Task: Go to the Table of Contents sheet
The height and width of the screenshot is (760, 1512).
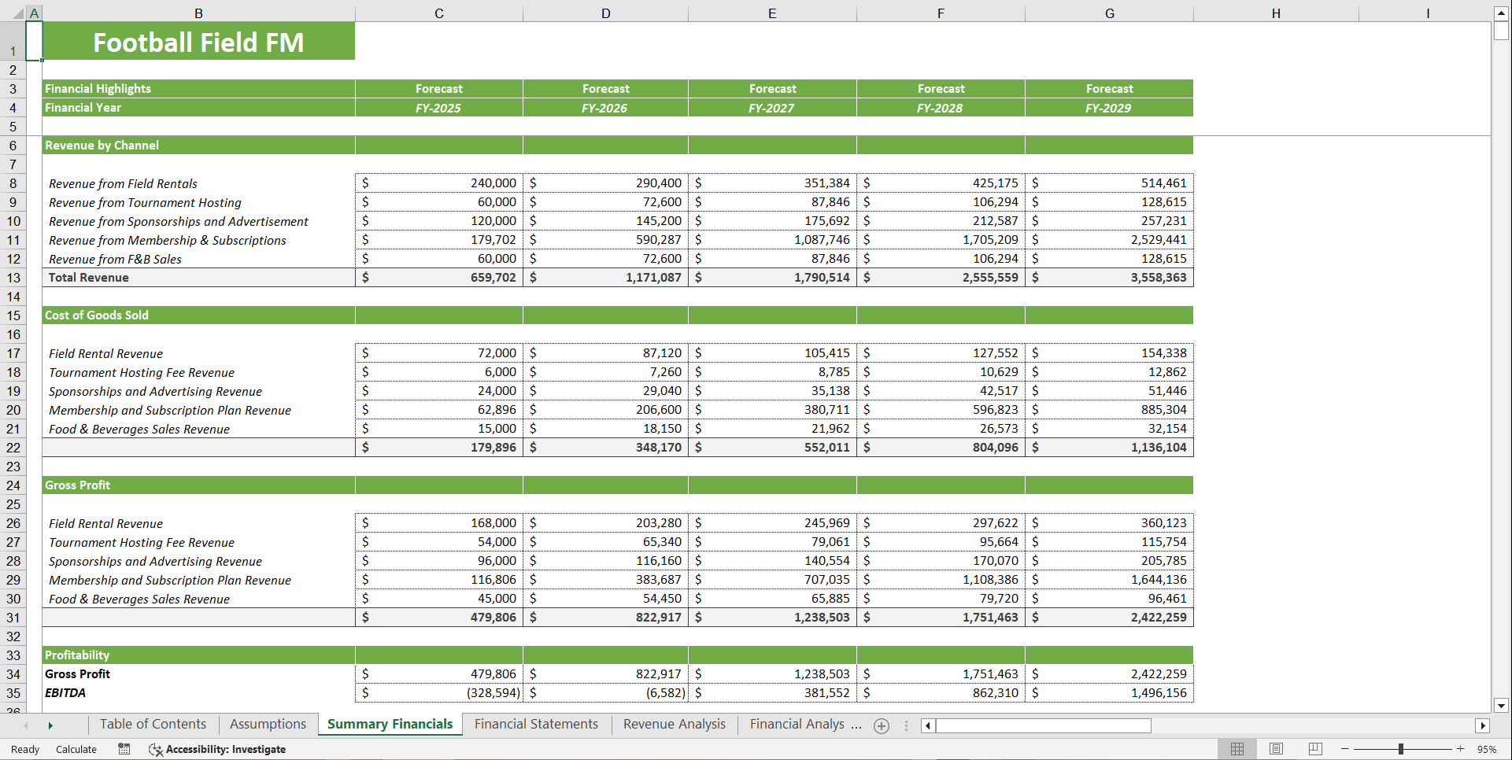Action: 153,724
